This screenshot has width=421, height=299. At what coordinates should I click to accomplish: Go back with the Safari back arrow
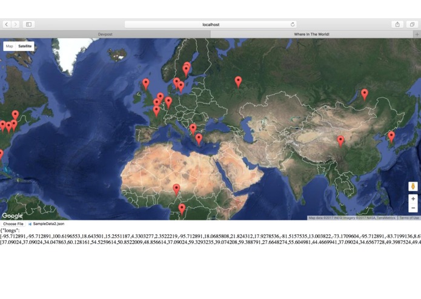click(7, 24)
